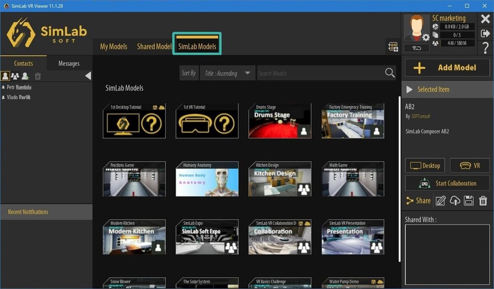Image resolution: width=494 pixels, height=289 pixels.
Task: Toggle the groups view in Contacts toolbar
Action: click(x=15, y=76)
